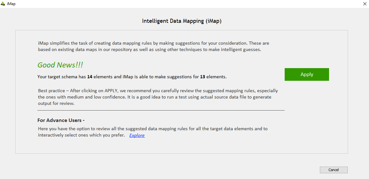
Task: Click the "Your target schema has" text
Action: 62,77
